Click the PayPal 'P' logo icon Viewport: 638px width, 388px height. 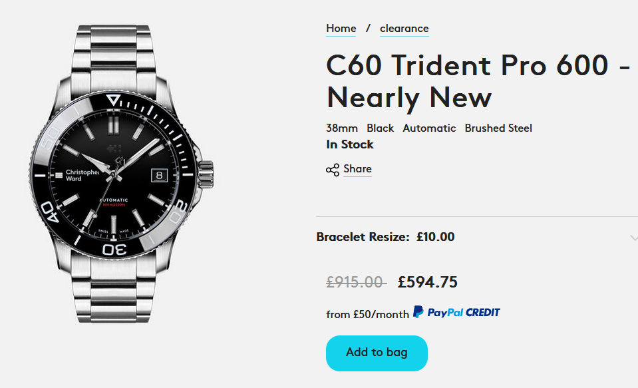click(x=418, y=311)
